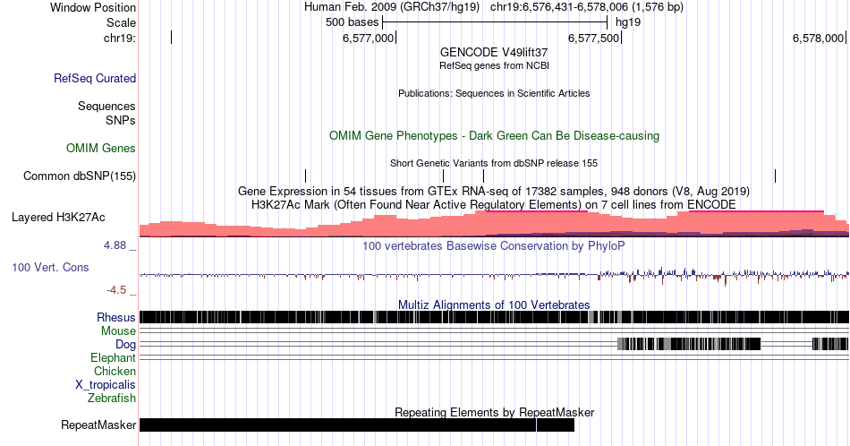
Task: Select the Dog alignment row label
Action: pos(125,345)
